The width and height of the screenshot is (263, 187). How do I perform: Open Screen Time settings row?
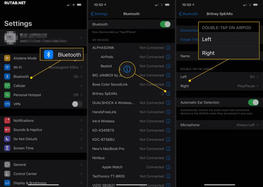(43, 148)
